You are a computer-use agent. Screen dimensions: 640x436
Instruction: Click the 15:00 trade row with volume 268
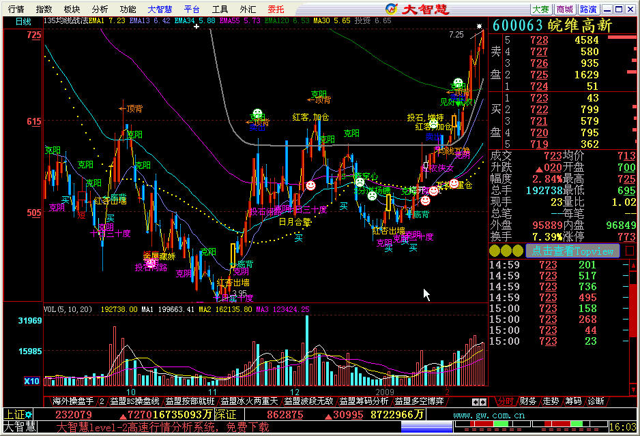point(558,320)
